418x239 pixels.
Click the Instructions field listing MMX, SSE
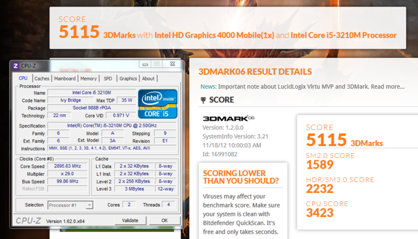point(112,148)
